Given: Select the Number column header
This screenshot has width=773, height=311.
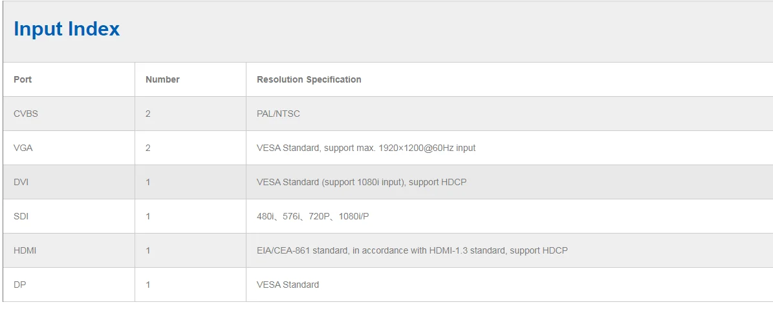Looking at the screenshot, I should [x=162, y=79].
